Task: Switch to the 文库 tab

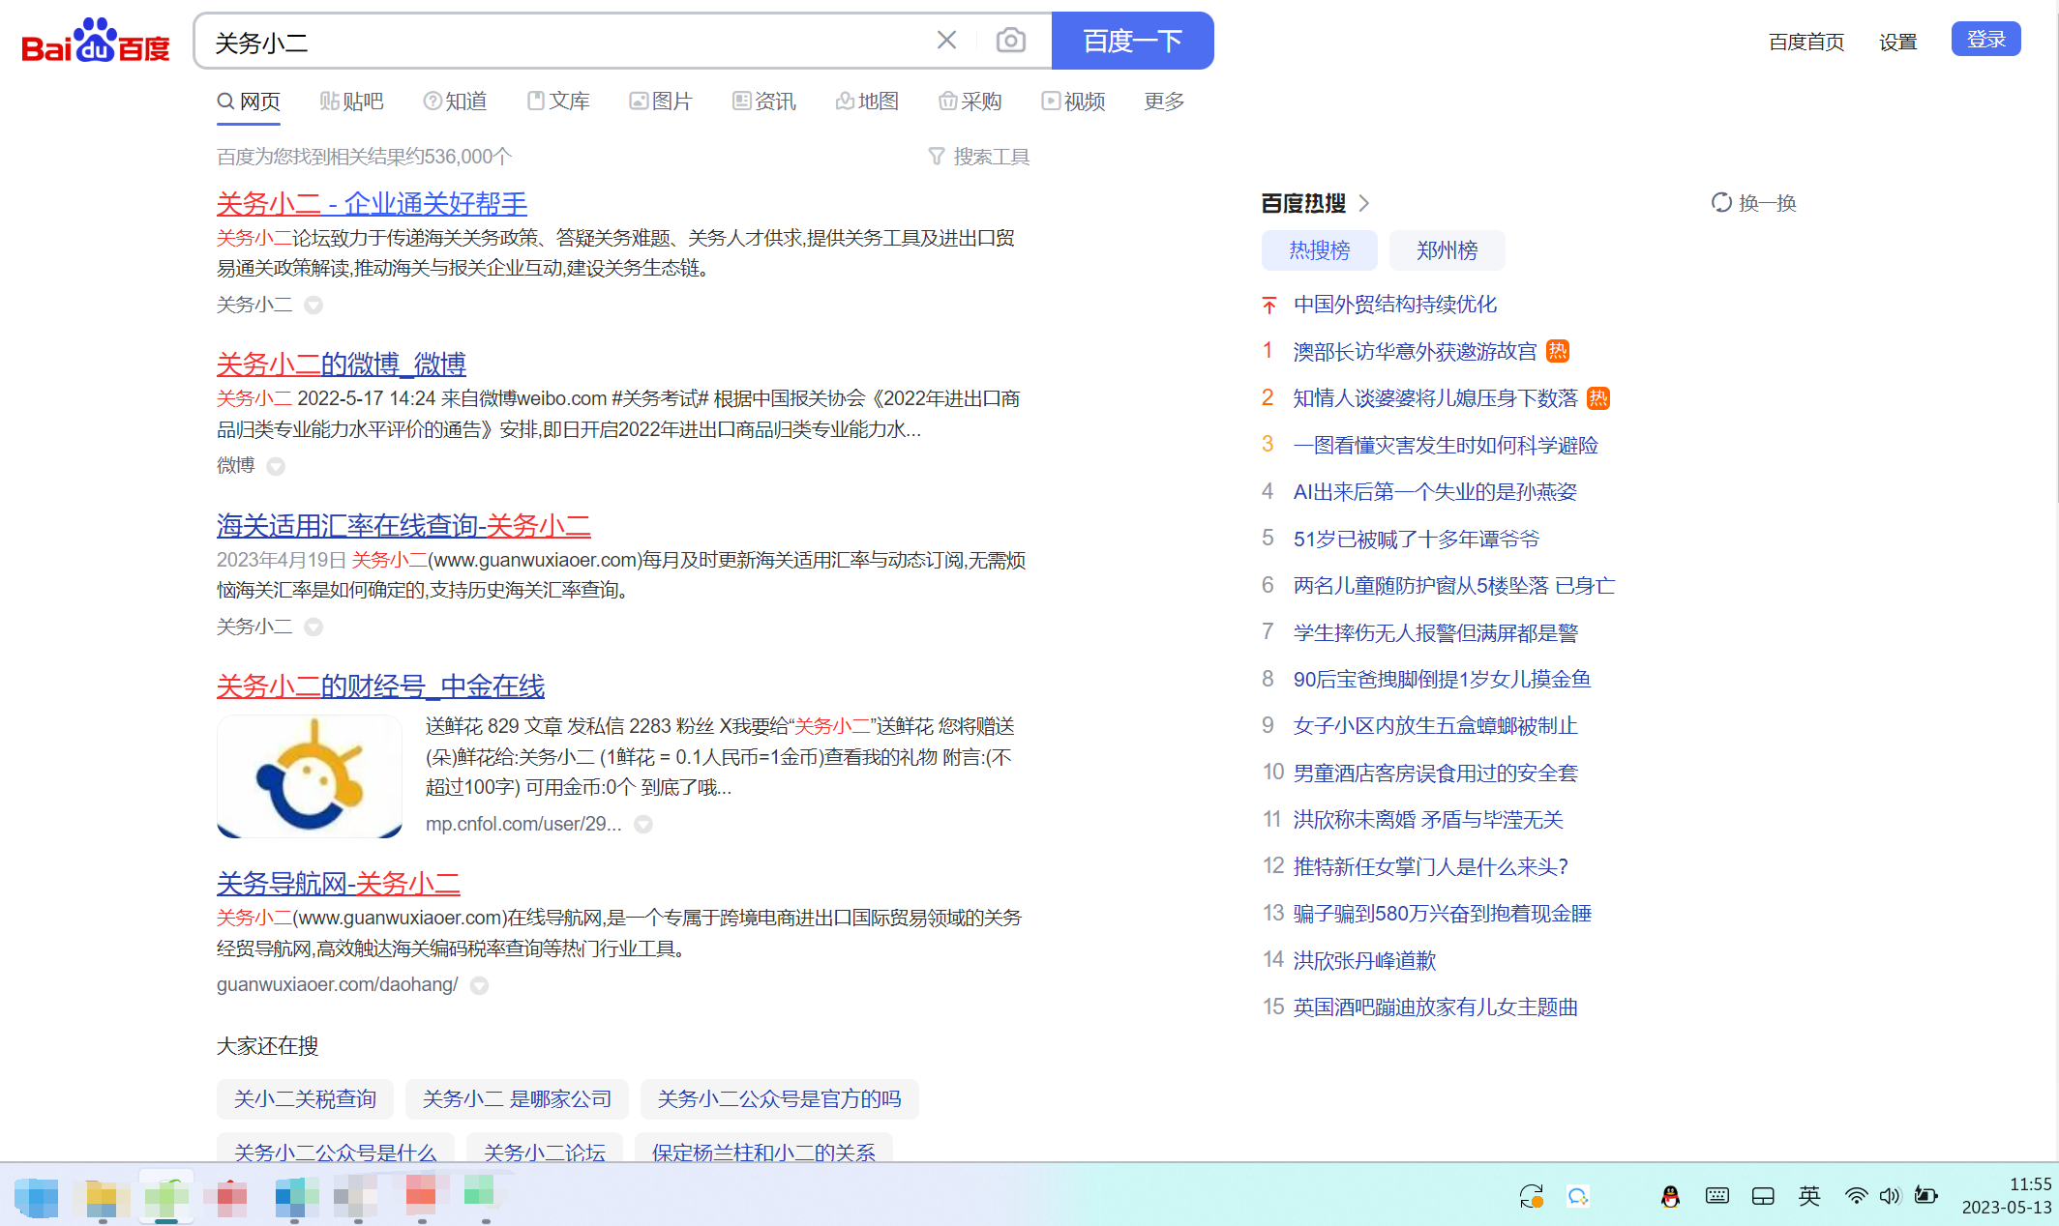Action: coord(558,102)
